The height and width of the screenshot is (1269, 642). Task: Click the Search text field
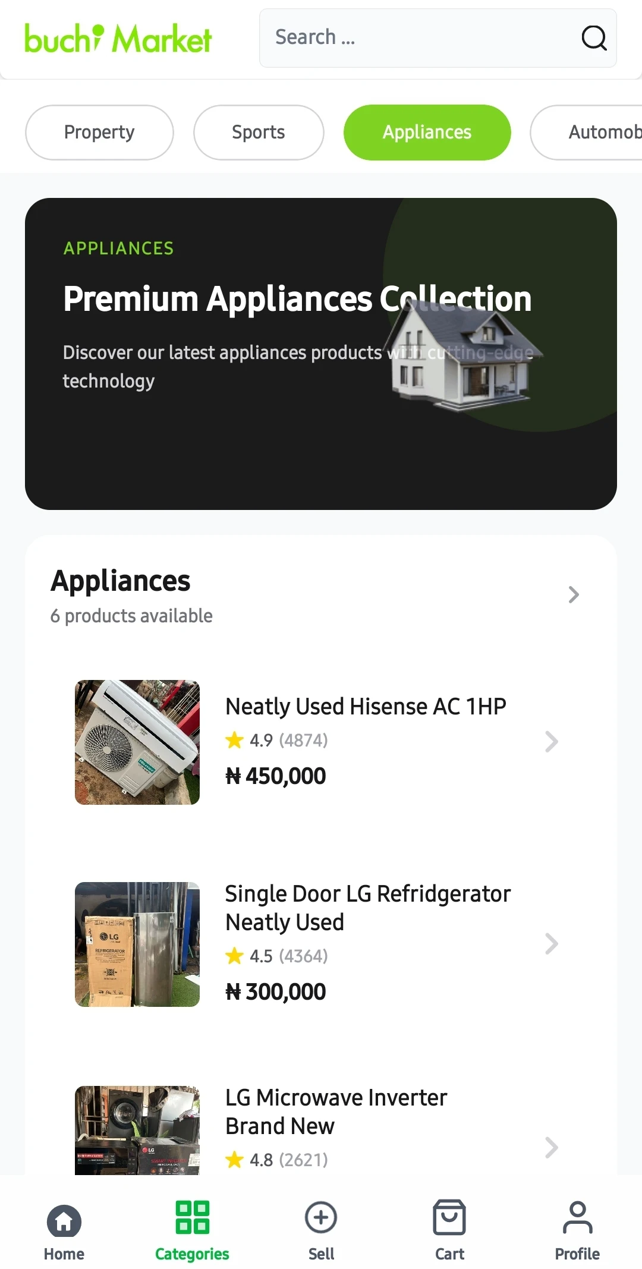point(416,38)
